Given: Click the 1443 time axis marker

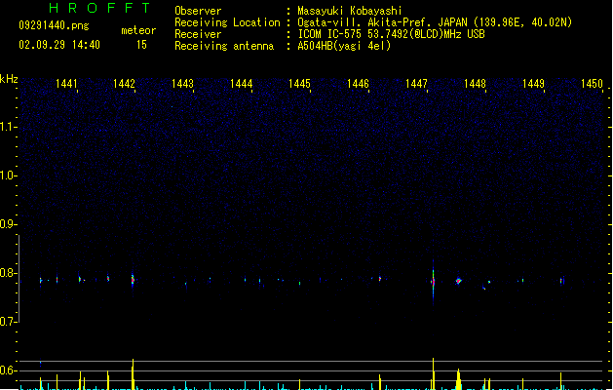Looking at the screenshot, I should point(182,84).
